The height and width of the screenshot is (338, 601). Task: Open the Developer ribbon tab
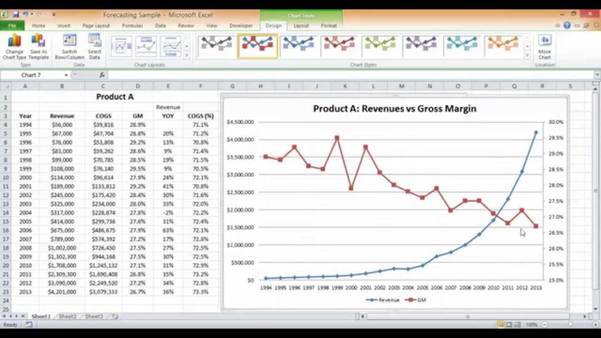(x=241, y=25)
